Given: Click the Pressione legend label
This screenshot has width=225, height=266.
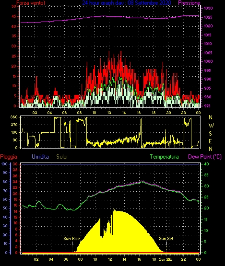Looking at the screenshot, I should pyautogui.click(x=189, y=3).
